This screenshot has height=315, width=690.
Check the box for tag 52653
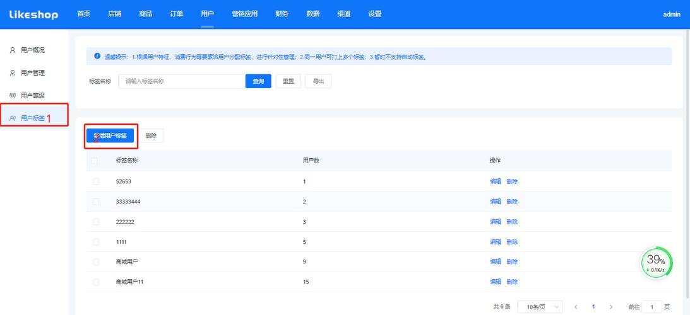(x=96, y=181)
